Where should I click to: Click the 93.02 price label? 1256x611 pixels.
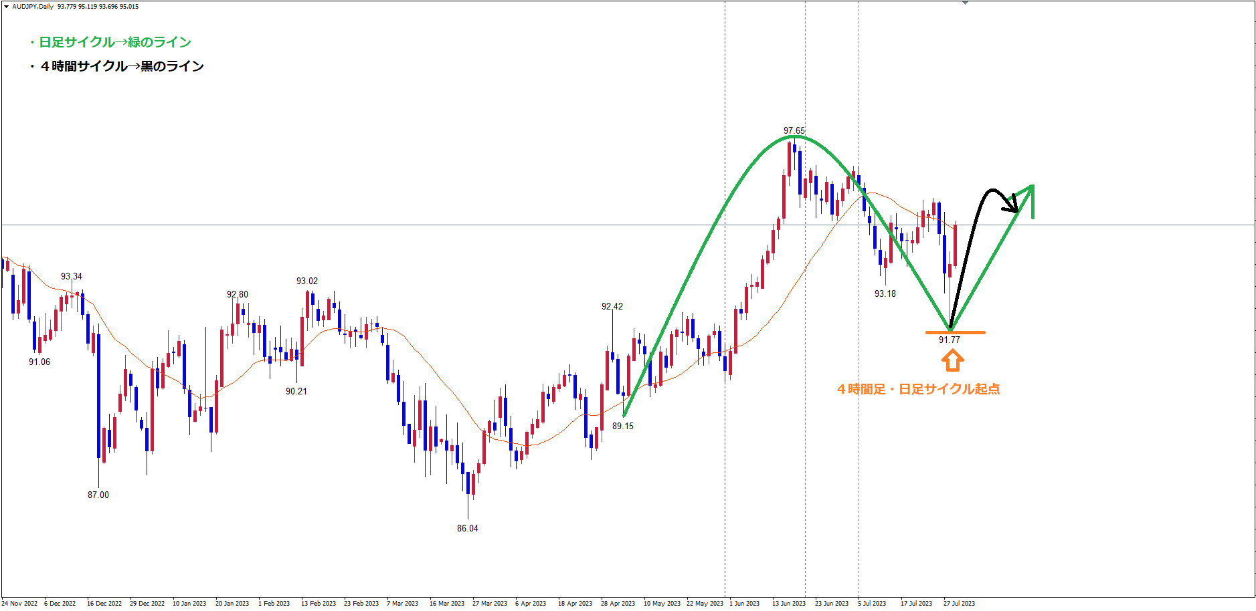point(307,281)
